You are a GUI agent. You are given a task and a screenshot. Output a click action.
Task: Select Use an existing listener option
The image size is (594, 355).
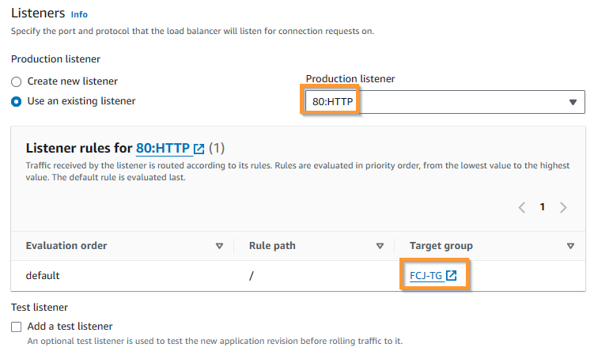17,101
